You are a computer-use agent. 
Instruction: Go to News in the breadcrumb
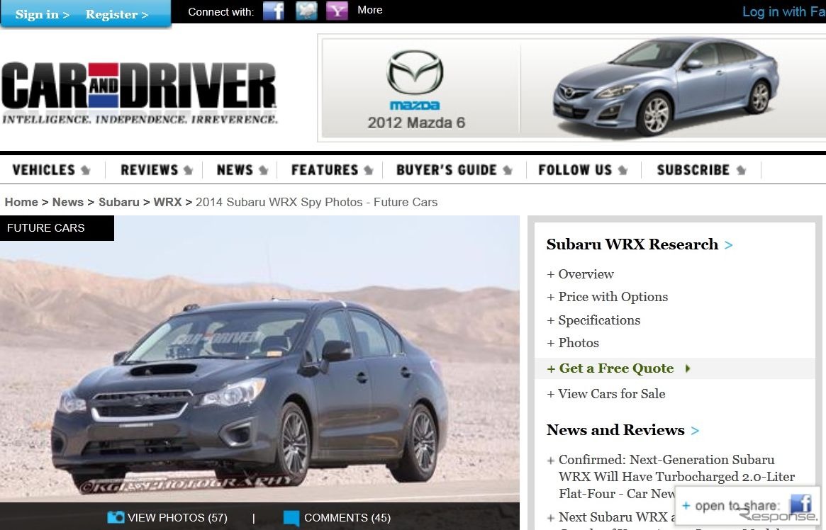point(68,202)
